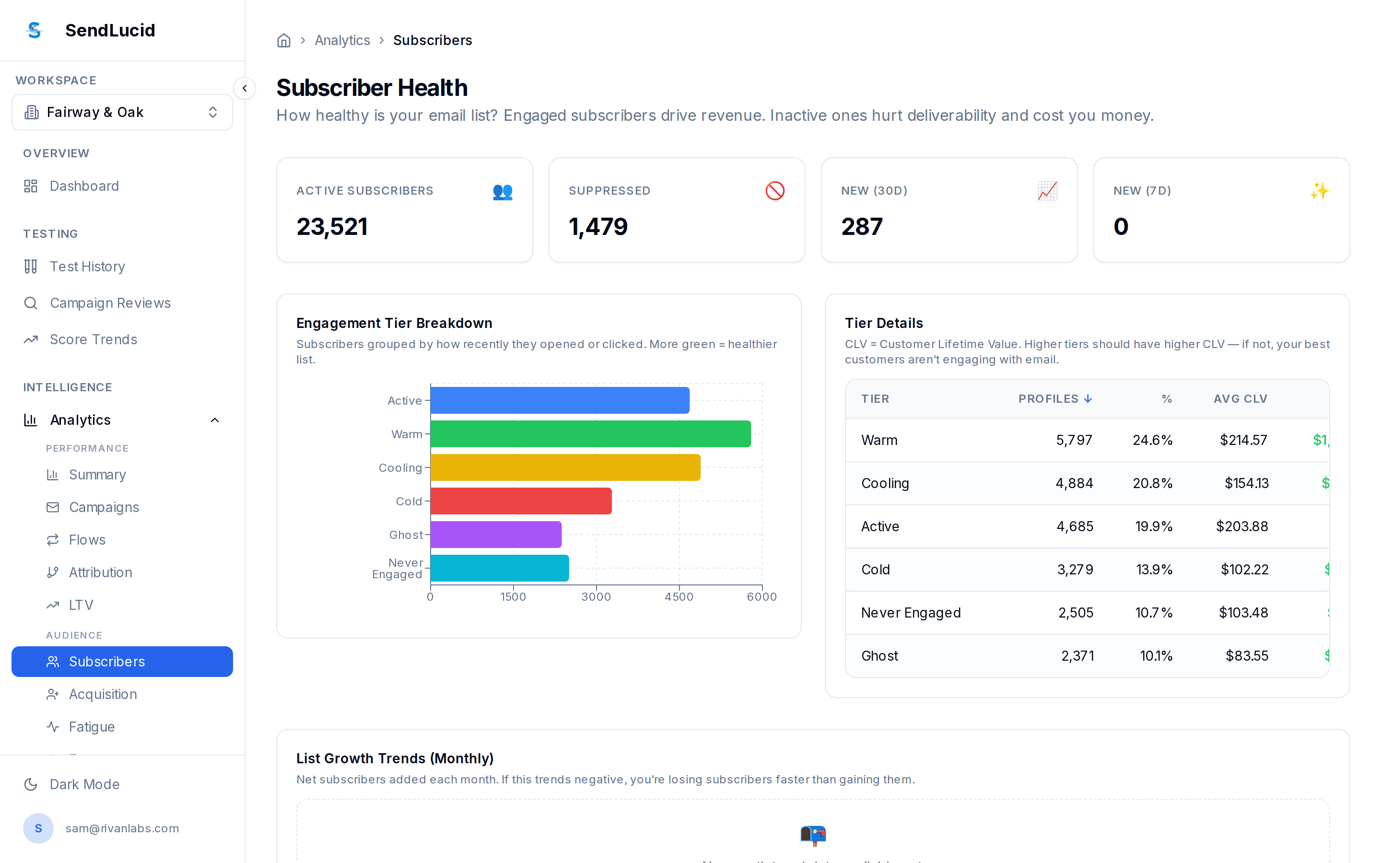Click the red Cold bar in chart
The image size is (1381, 863).
click(521, 501)
